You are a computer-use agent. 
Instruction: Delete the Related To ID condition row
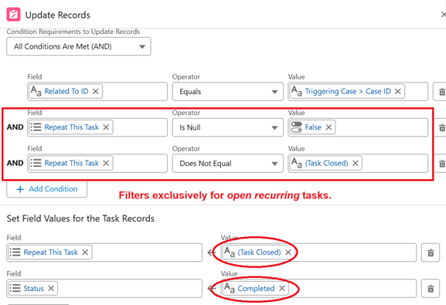click(x=441, y=92)
